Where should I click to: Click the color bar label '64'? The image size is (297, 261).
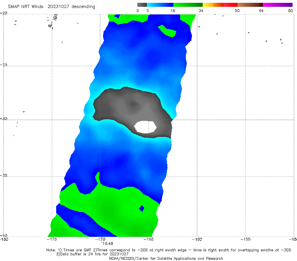pos(261,10)
